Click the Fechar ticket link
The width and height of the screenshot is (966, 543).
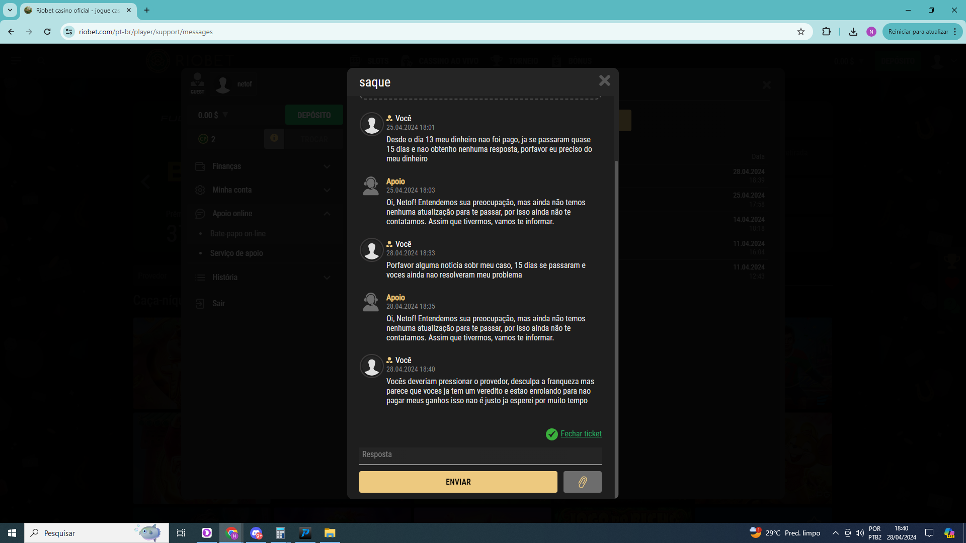[581, 433]
